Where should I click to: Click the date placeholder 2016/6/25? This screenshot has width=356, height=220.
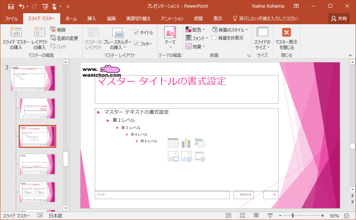[244, 195]
